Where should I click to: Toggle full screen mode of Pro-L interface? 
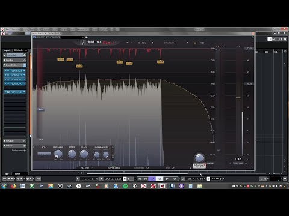tap(252, 43)
